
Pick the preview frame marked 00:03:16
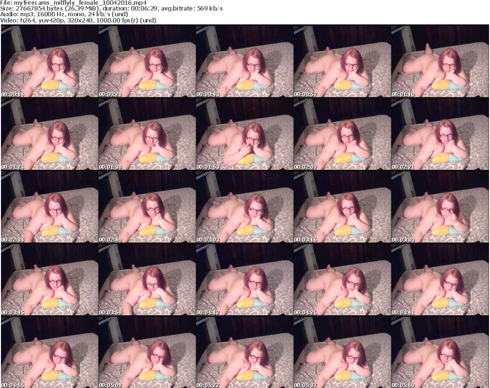pyautogui.click(x=342, y=207)
